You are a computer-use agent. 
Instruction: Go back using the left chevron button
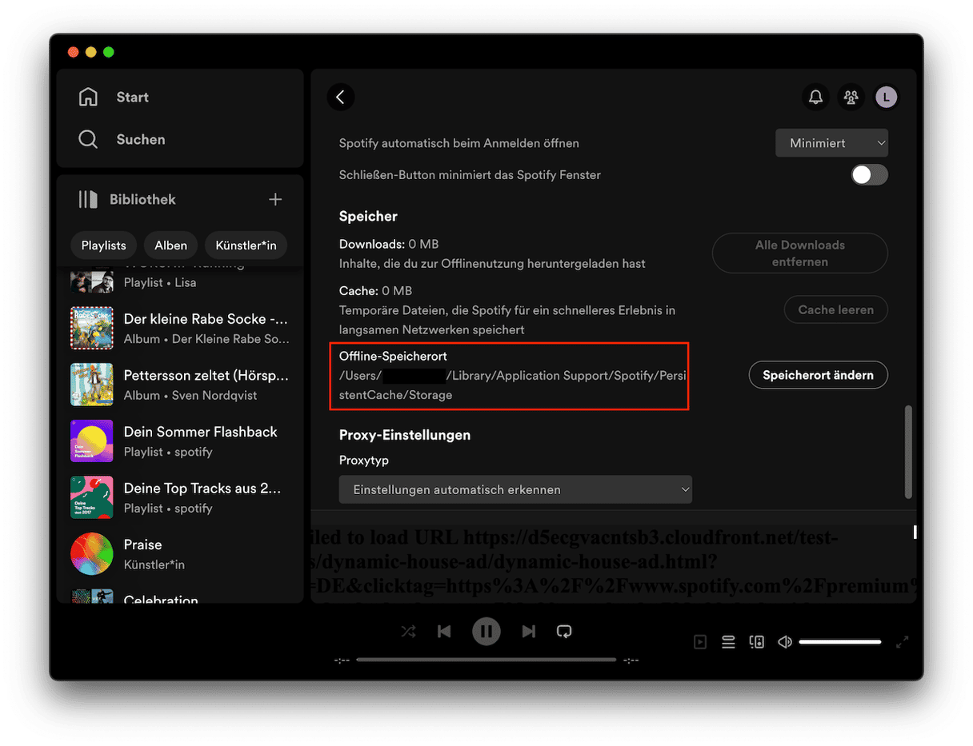[341, 97]
